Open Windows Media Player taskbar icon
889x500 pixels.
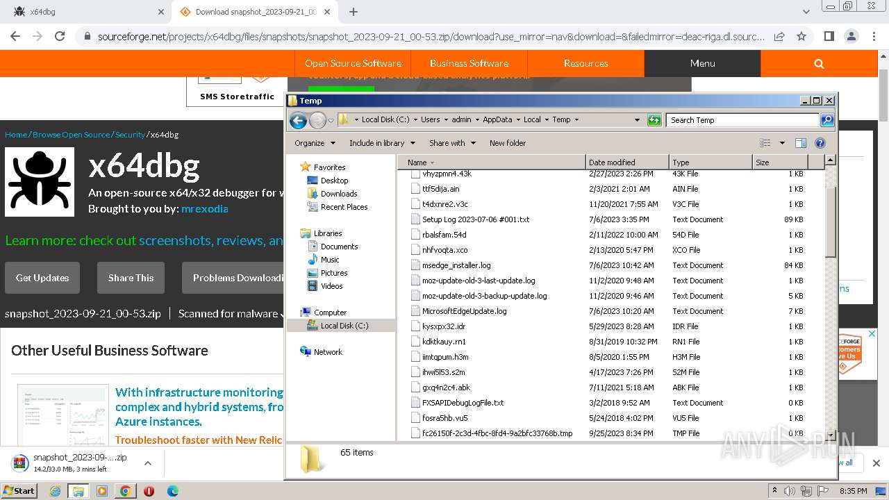click(x=101, y=491)
